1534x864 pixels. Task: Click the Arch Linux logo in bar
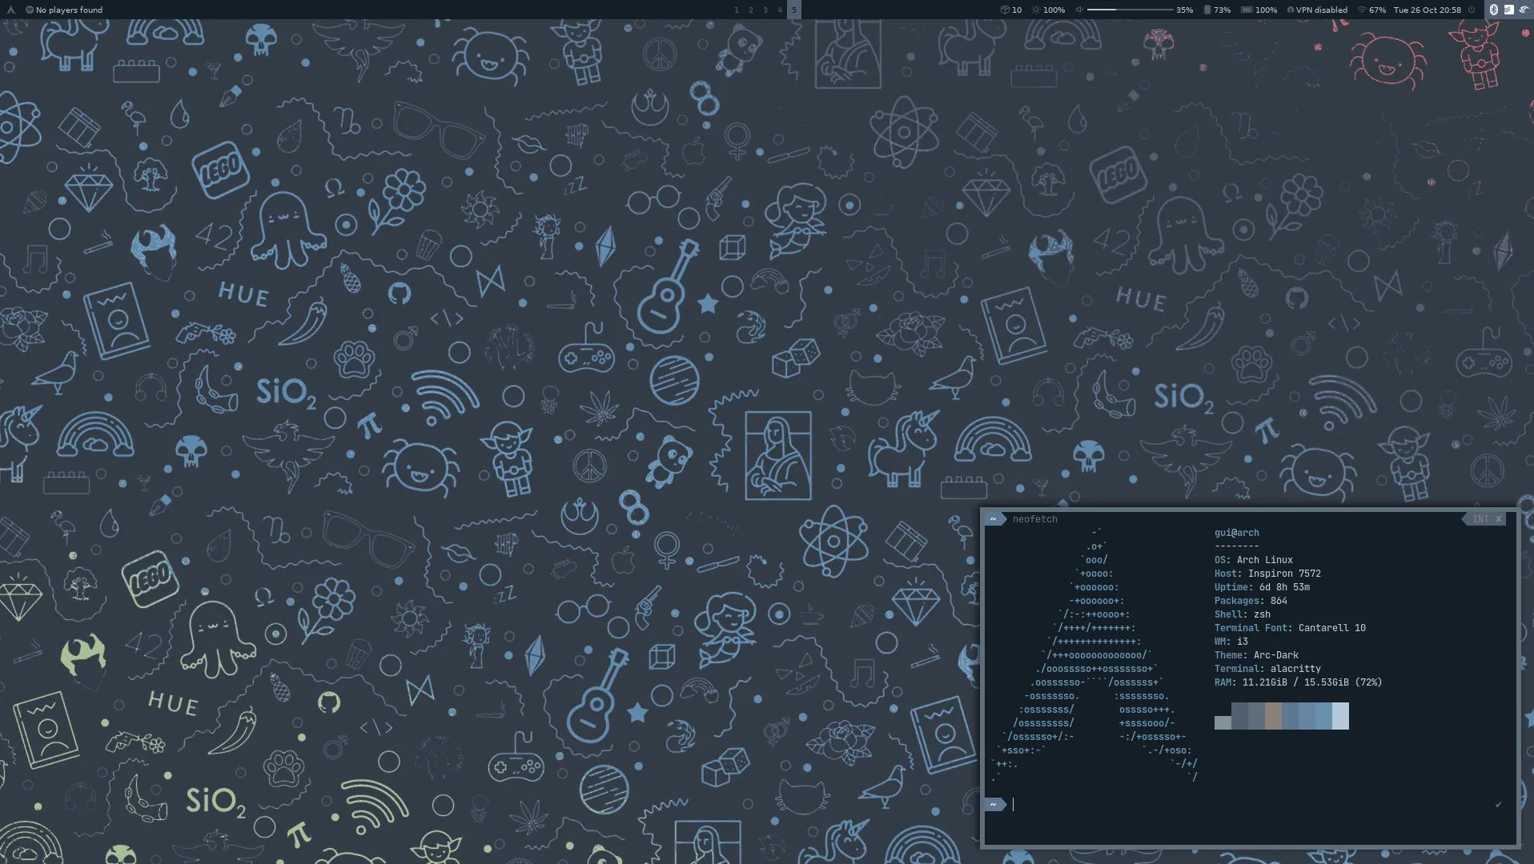tap(10, 10)
